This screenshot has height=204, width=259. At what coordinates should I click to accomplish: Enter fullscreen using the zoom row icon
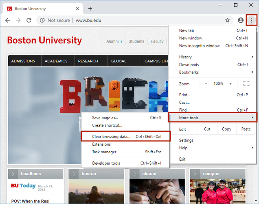(x=246, y=84)
